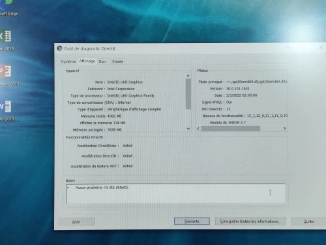This screenshot has height=245, width=326.
Task: Click the Suivante button
Action: pos(192,221)
